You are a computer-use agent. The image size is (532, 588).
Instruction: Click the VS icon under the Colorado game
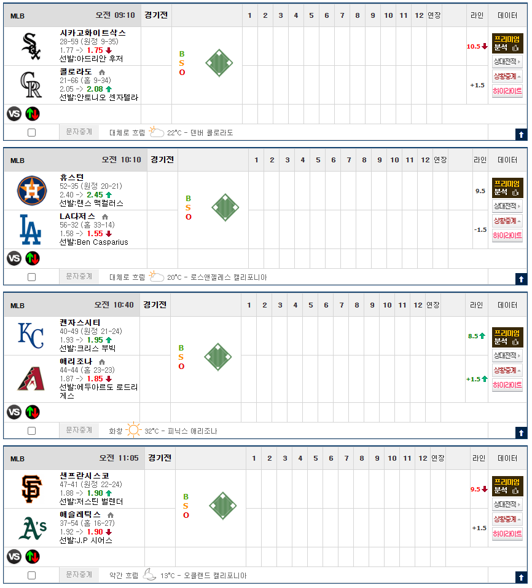pos(14,114)
